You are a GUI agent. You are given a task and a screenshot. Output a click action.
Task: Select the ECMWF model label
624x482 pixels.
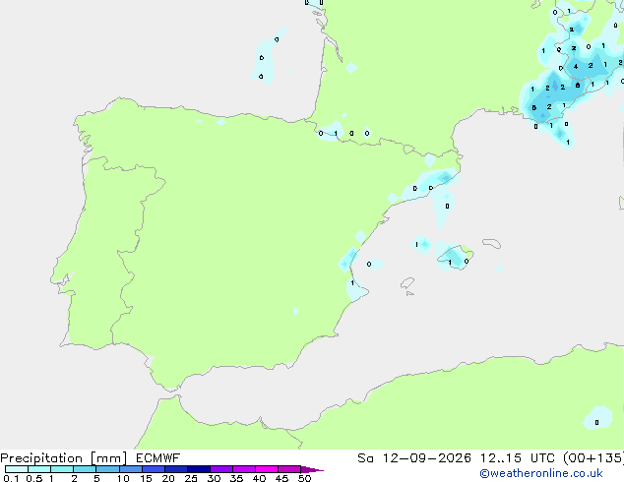pos(158,458)
